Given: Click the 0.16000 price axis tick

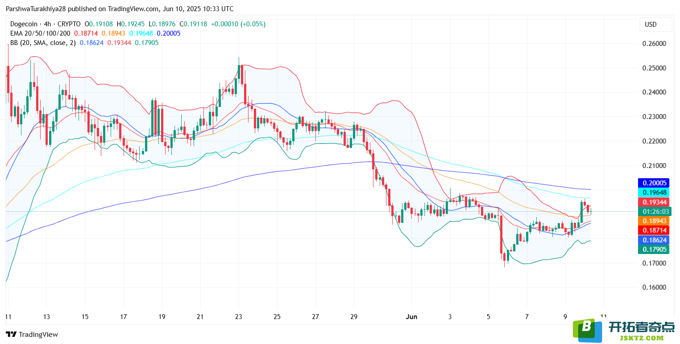Looking at the screenshot, I should point(654,287).
